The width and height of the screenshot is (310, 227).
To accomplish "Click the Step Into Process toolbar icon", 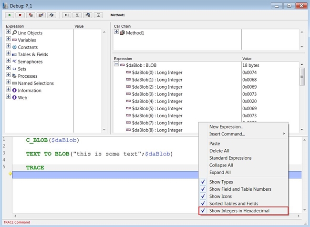I will click(x=88, y=15).
